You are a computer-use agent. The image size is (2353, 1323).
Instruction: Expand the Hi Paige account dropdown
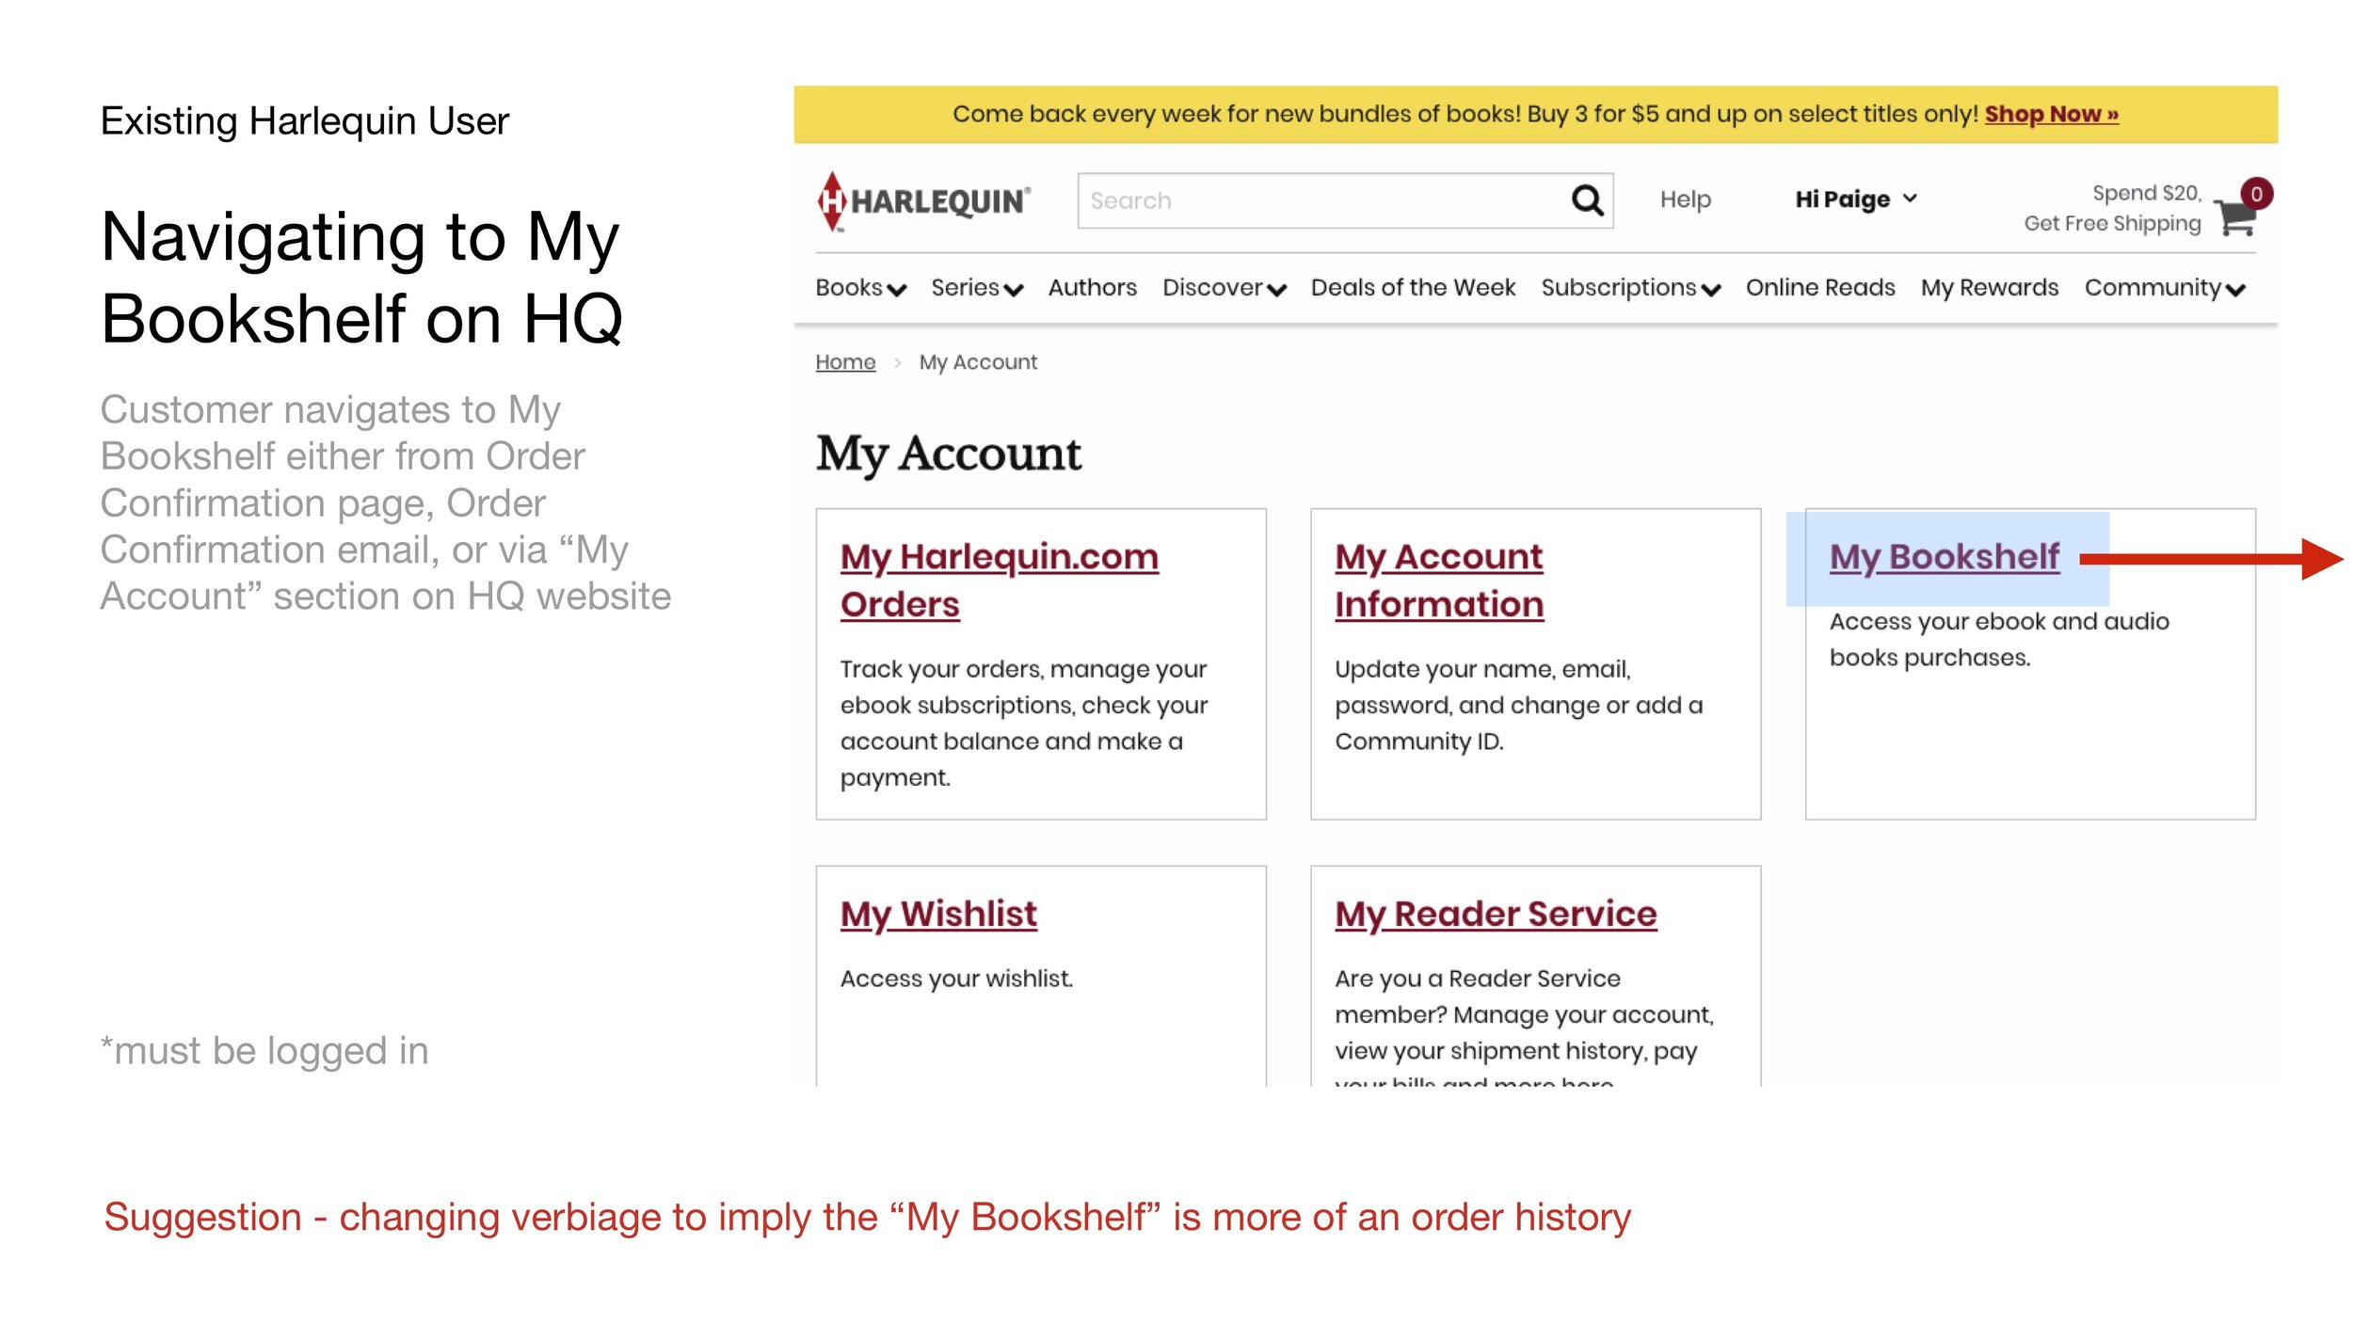[1855, 199]
